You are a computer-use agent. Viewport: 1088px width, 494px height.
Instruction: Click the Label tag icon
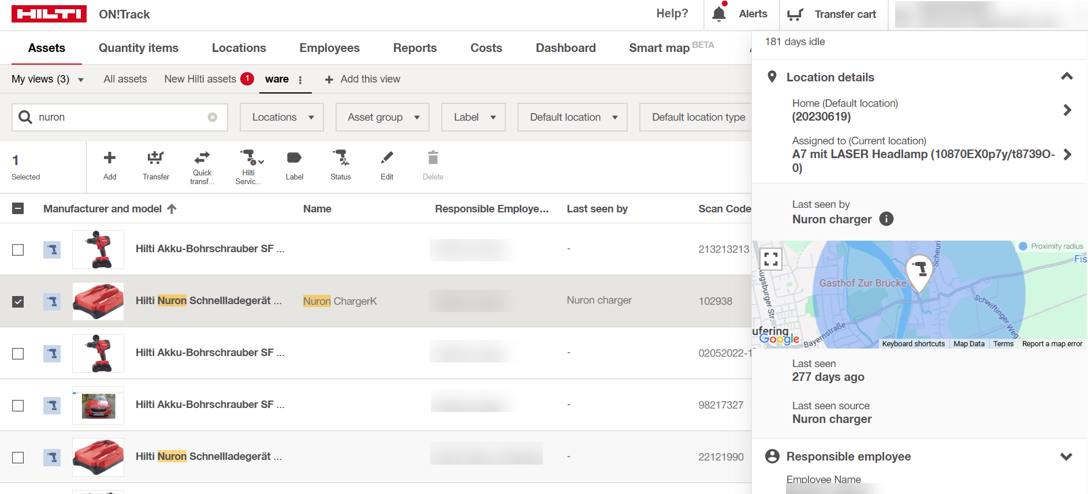[x=294, y=158]
